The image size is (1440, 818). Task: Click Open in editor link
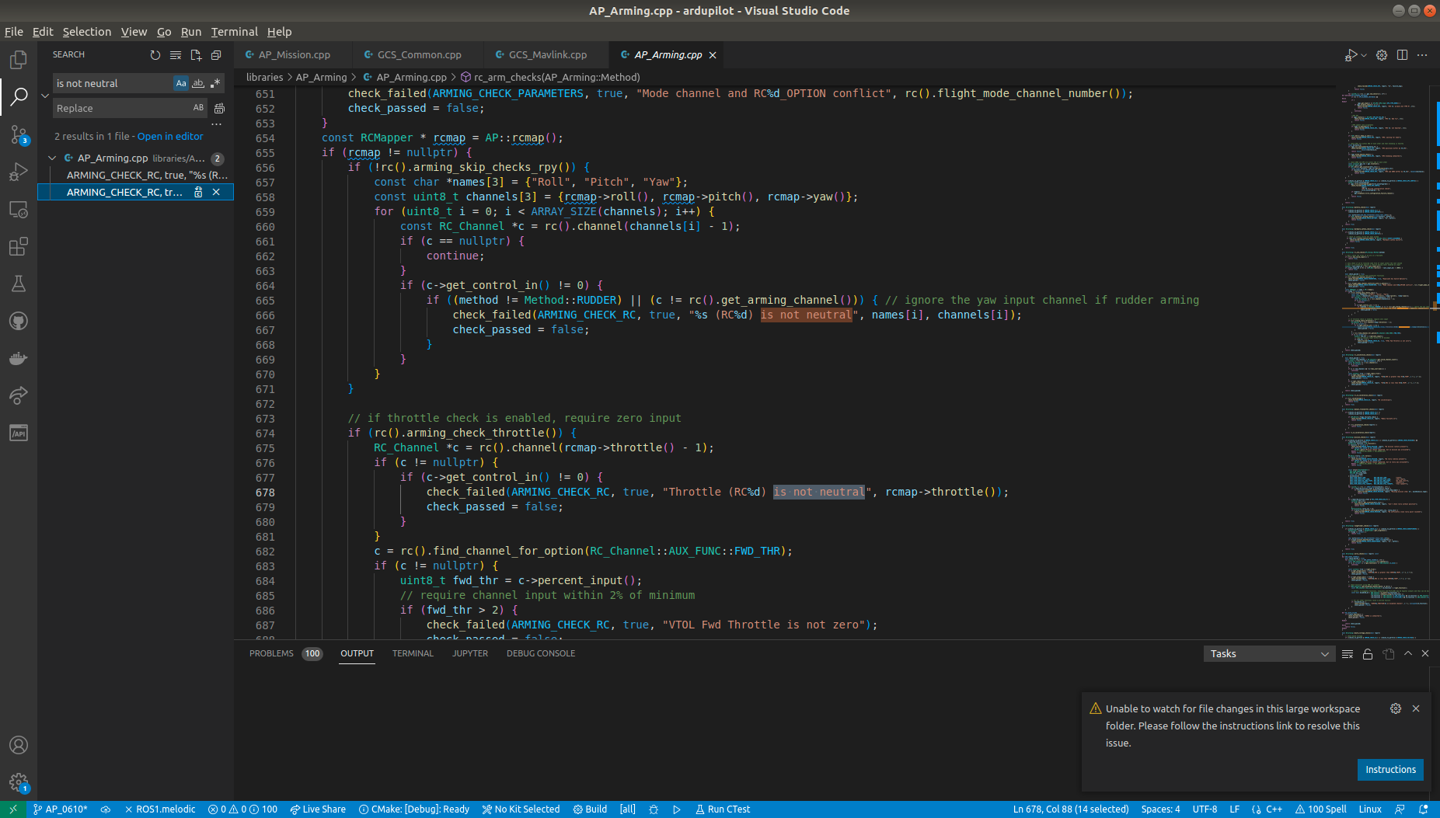pos(170,136)
